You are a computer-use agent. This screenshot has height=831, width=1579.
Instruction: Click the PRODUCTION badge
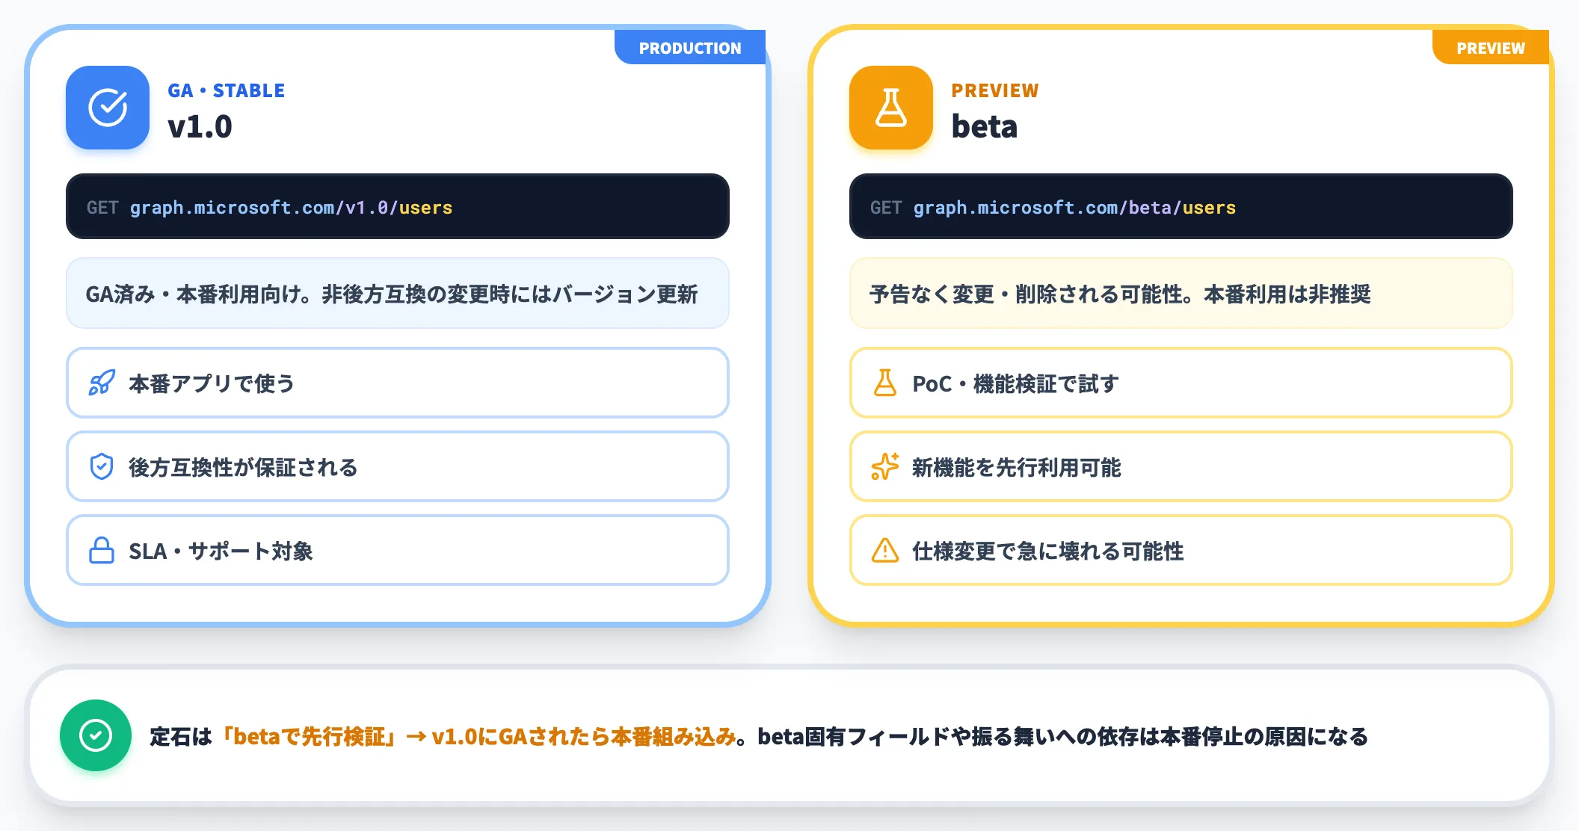click(x=690, y=47)
